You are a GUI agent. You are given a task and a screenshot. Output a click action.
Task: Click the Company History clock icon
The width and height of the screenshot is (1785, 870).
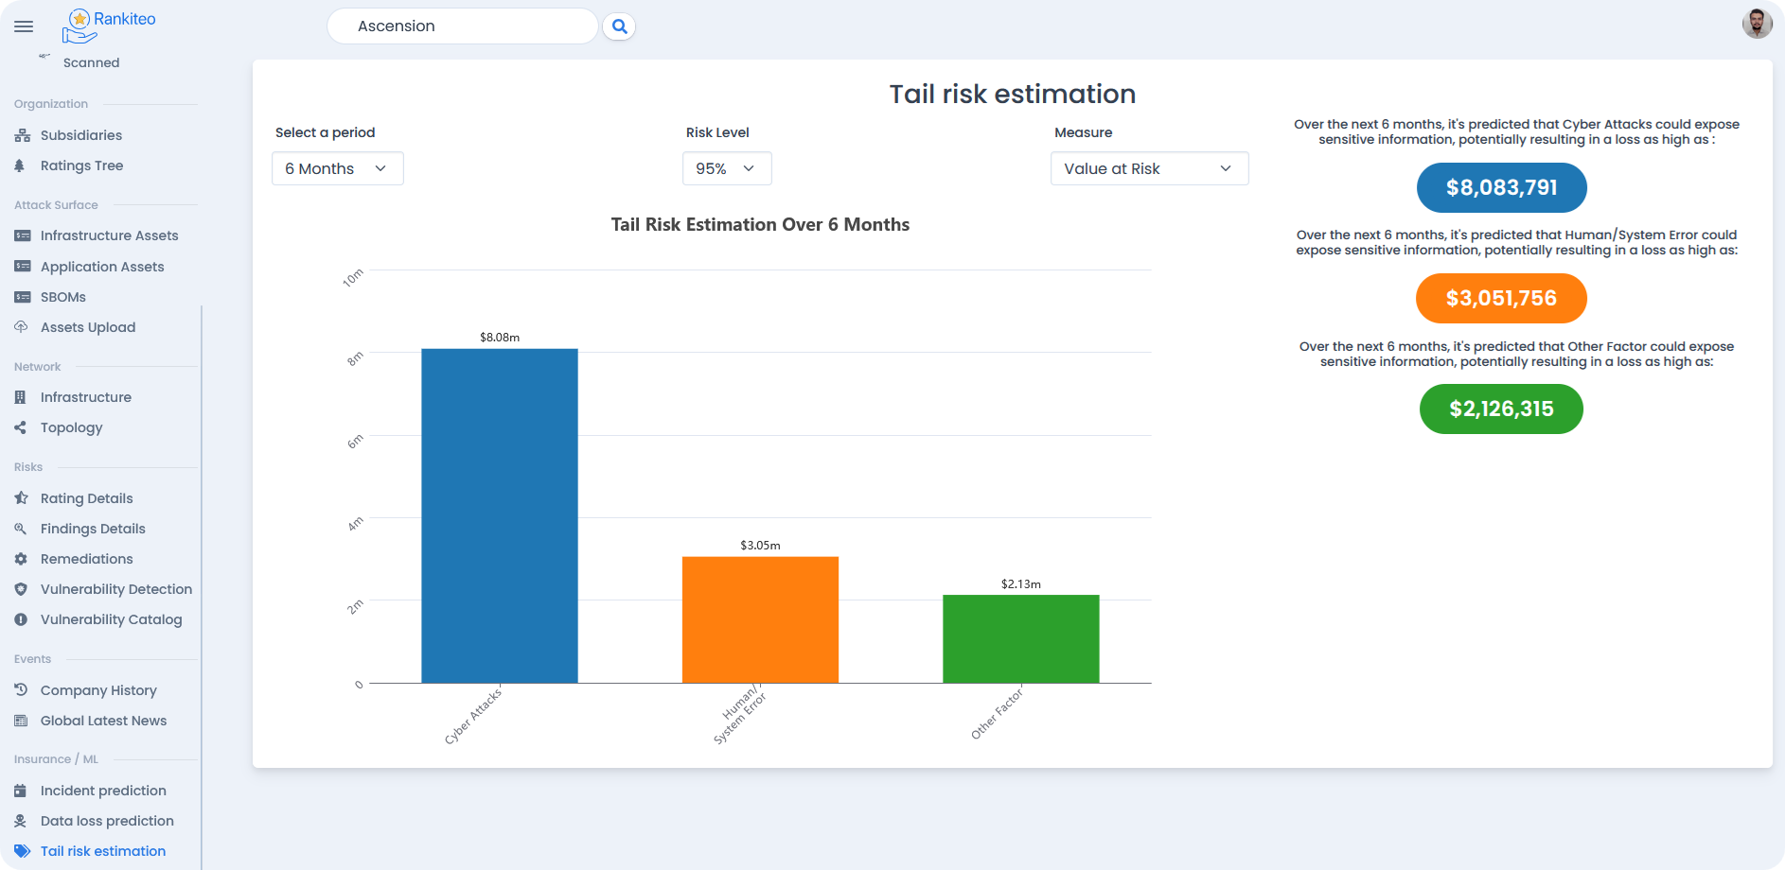[x=21, y=690]
